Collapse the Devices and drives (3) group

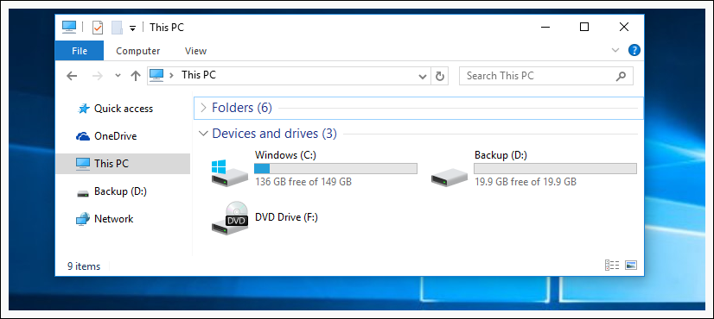coord(203,134)
